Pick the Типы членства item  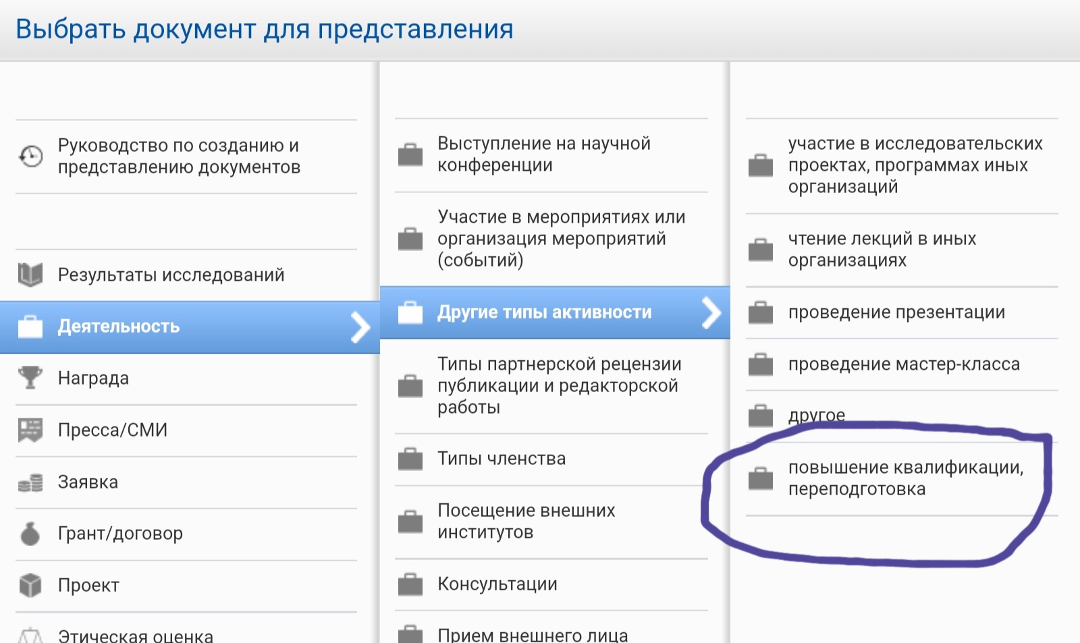point(551,459)
